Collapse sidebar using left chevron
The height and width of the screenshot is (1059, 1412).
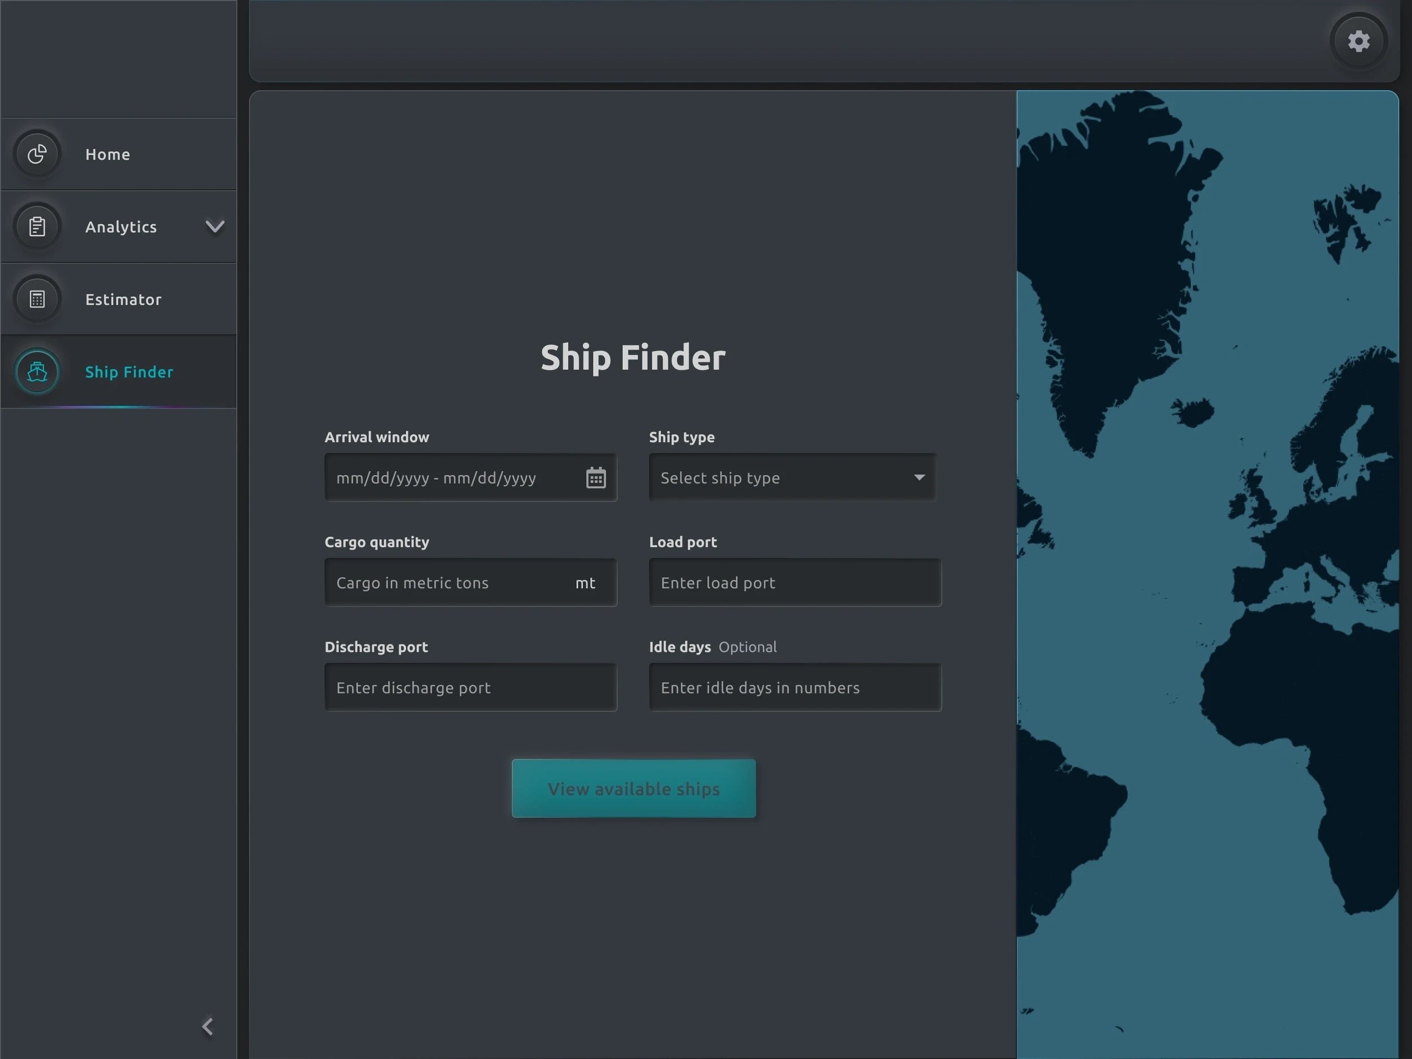coord(207,1026)
